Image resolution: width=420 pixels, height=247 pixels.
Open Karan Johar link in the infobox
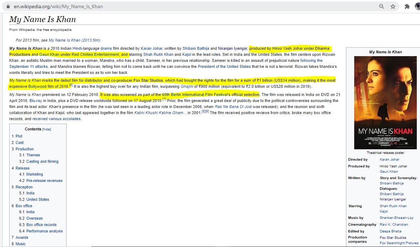pos(389,160)
